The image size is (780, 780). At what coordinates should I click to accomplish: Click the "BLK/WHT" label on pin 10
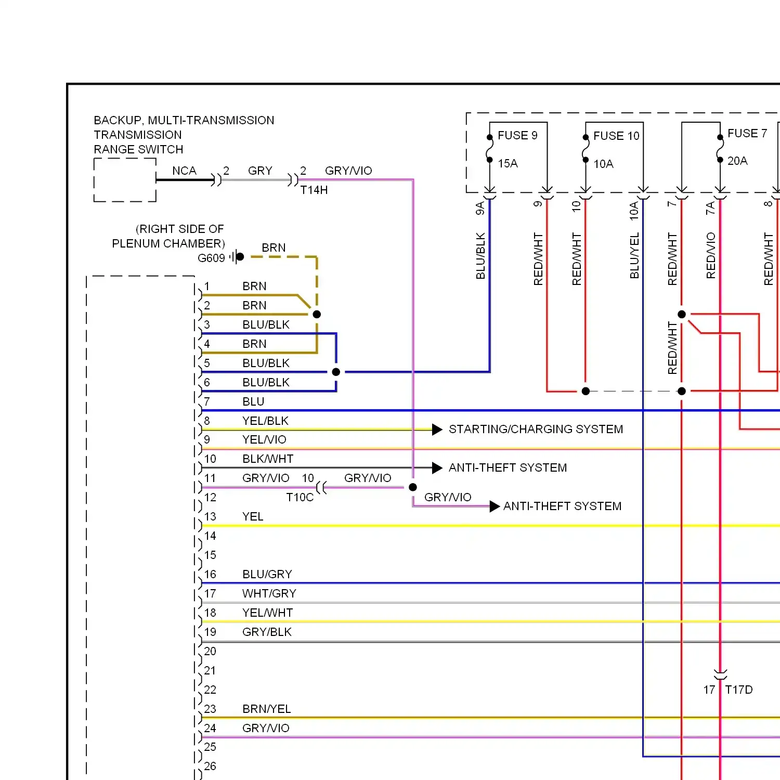(x=268, y=459)
